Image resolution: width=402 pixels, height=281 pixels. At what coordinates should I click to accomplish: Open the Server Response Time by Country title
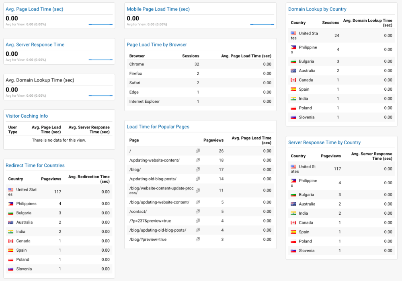(324, 143)
